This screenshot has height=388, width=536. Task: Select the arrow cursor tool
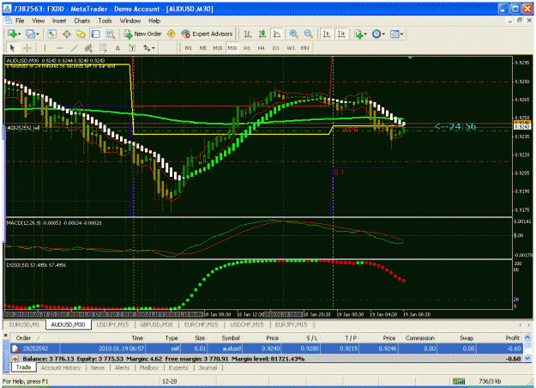pos(13,48)
